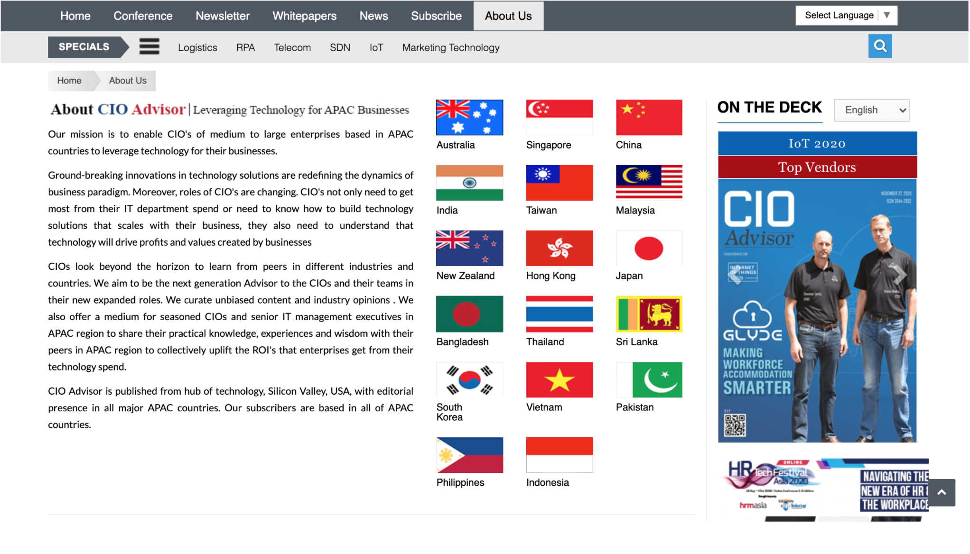This screenshot has height=554, width=970.
Task: Click the New Zealand country label
Action: [x=465, y=276]
